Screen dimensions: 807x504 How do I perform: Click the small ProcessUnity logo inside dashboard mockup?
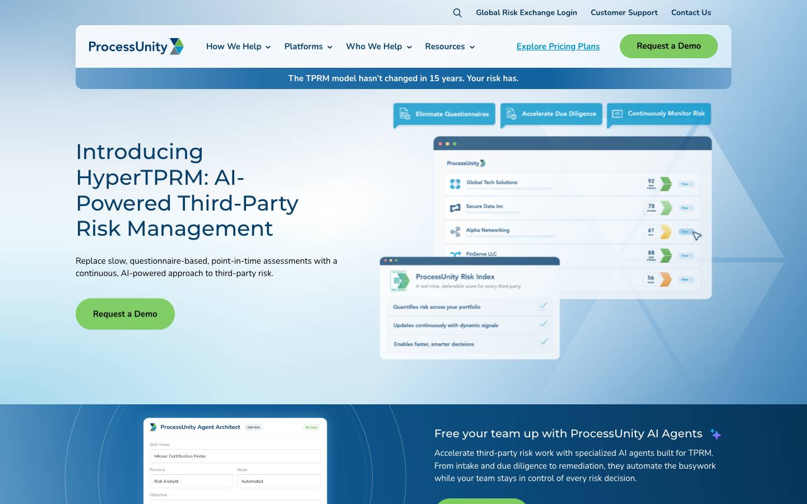click(466, 163)
